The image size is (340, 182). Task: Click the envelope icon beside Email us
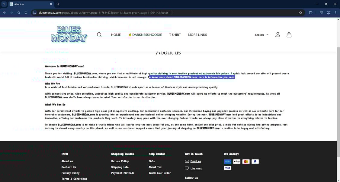point(187,161)
